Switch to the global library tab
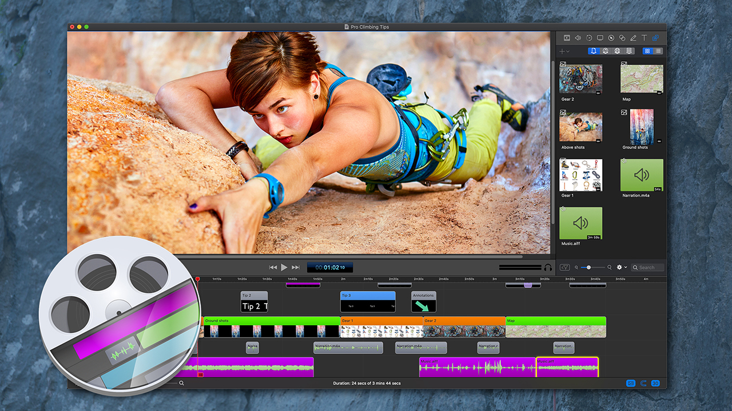This screenshot has width=732, height=411. 618,51
